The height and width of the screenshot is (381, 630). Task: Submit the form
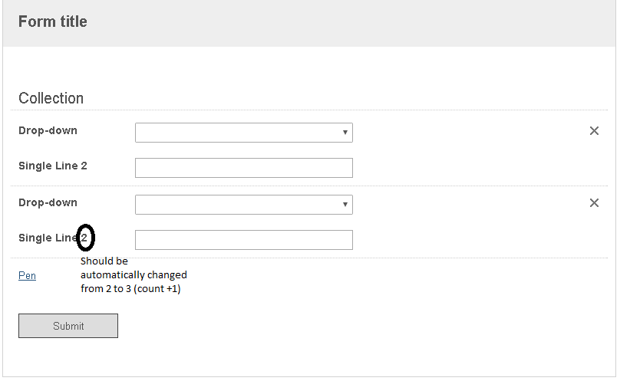68,326
